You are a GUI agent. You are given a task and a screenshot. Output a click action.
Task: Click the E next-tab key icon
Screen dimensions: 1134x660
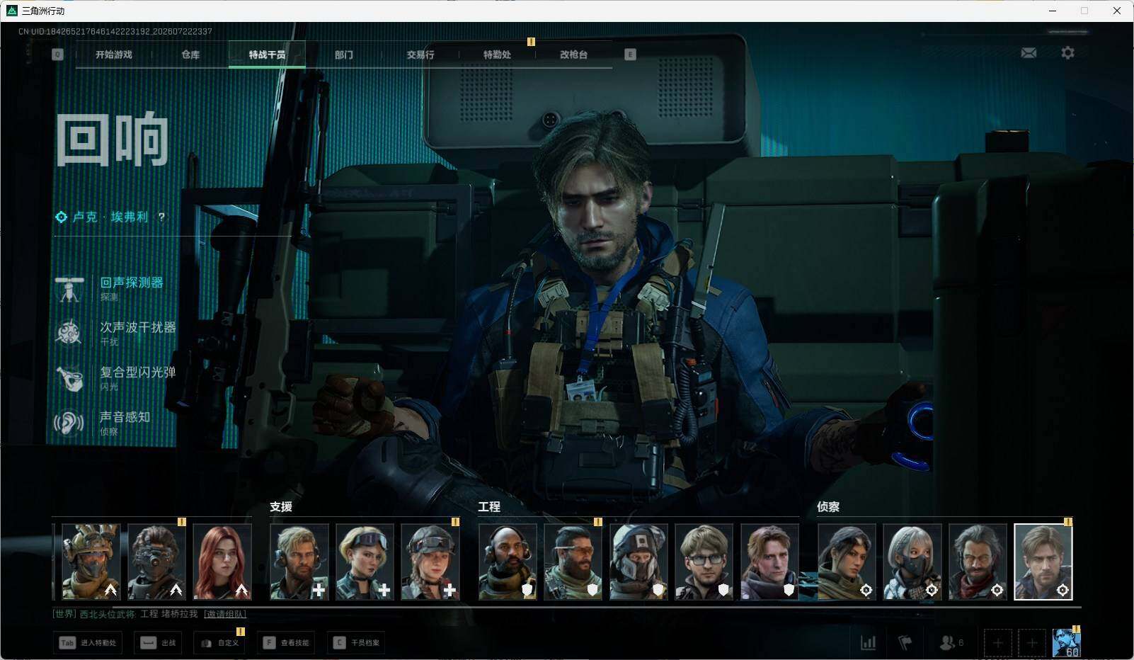pos(630,55)
